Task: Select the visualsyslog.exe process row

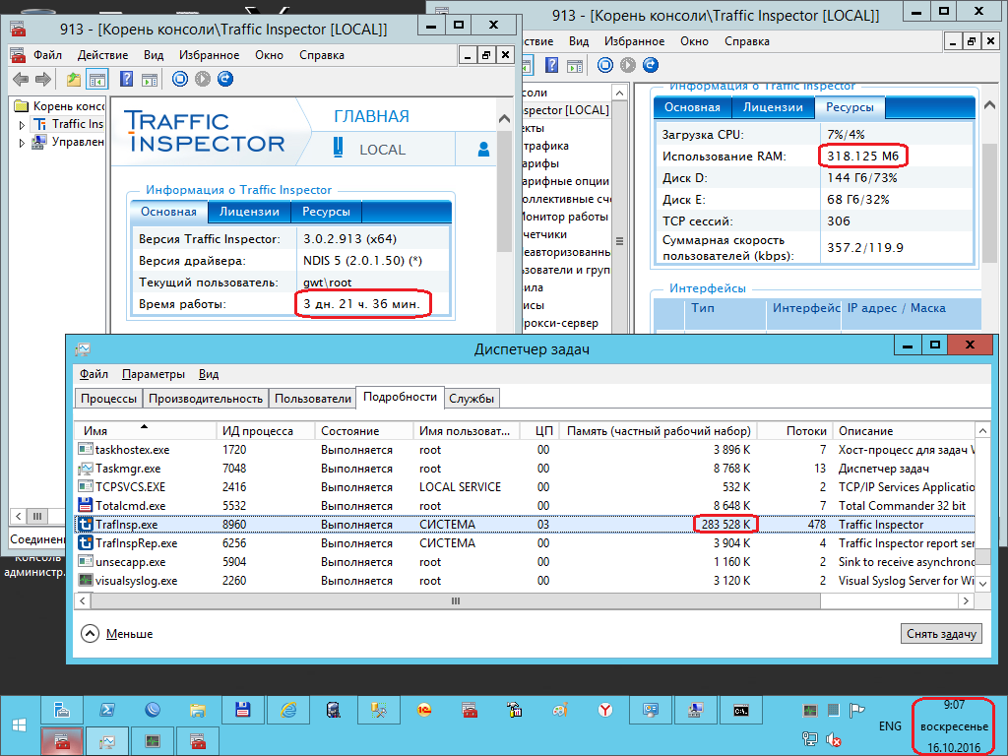Action: (x=525, y=581)
